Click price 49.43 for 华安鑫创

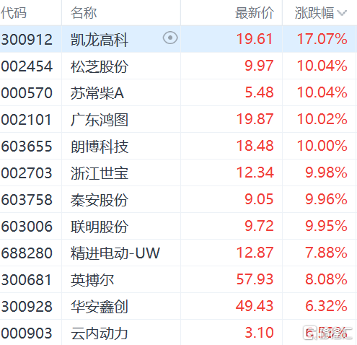click(x=255, y=306)
